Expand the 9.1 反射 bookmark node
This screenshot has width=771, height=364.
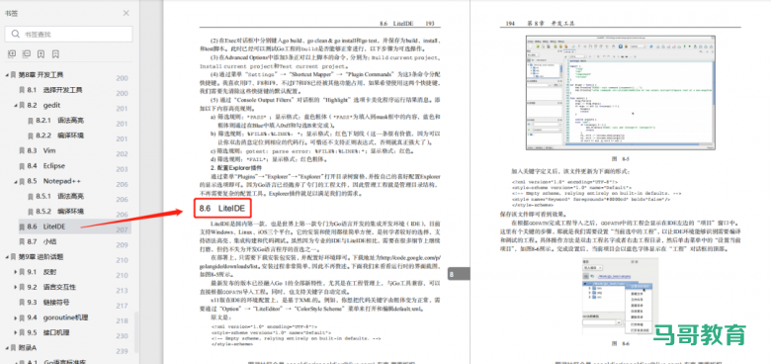[x=15, y=272]
